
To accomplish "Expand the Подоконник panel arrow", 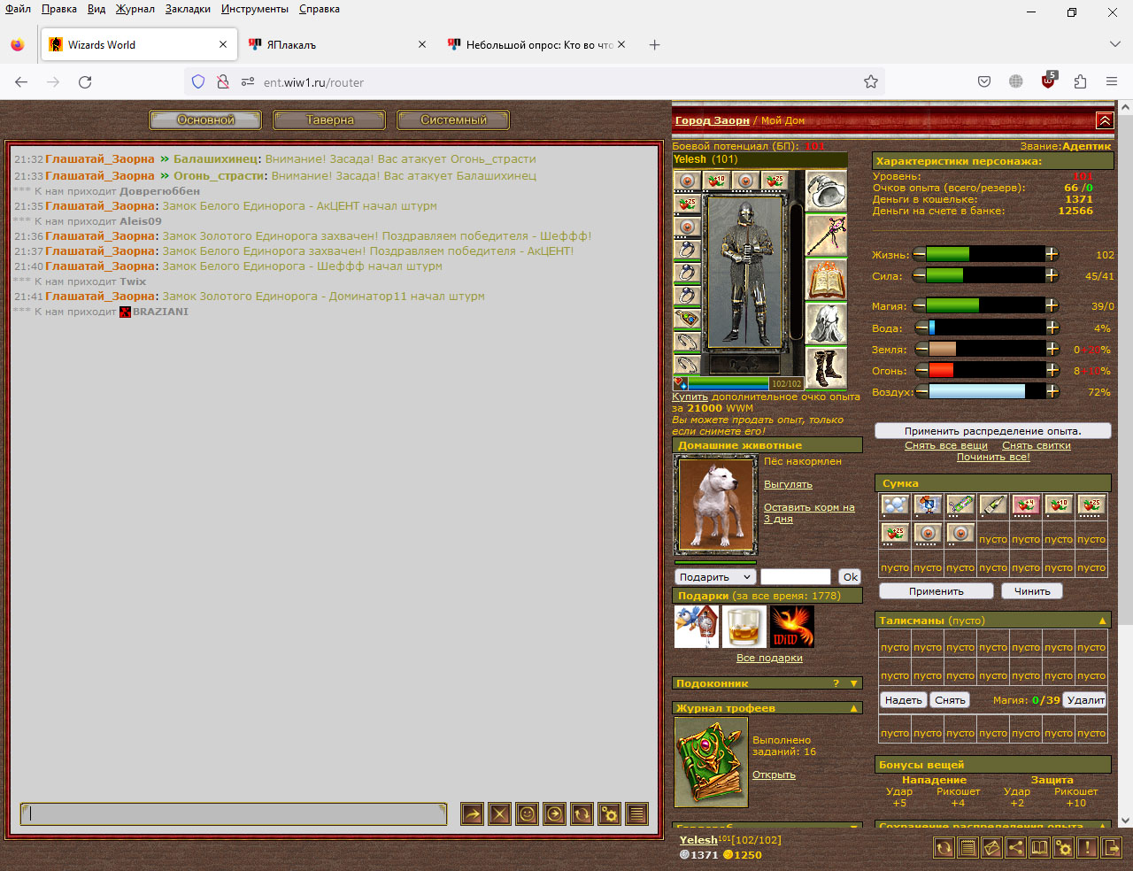I will coord(854,683).
